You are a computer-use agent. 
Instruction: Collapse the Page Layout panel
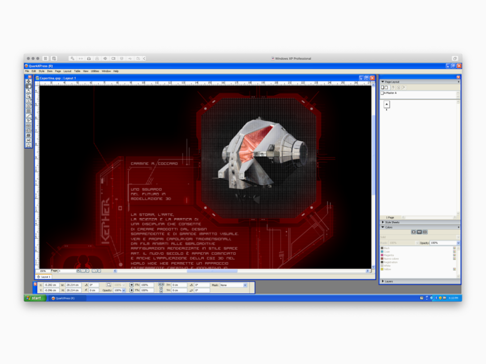[x=383, y=82]
